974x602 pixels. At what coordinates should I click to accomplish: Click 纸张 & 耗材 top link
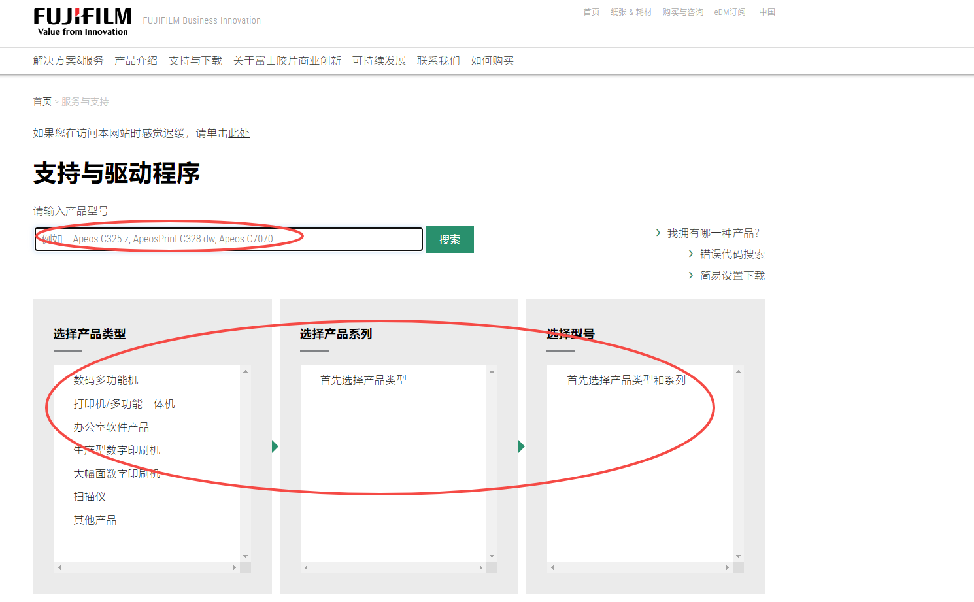pos(631,12)
